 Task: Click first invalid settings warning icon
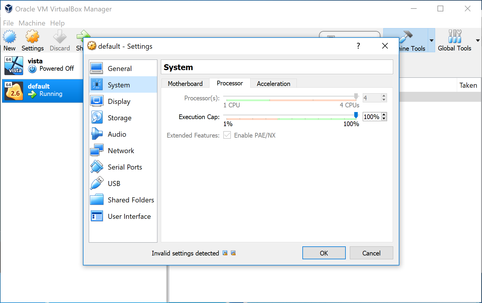pyautogui.click(x=225, y=253)
